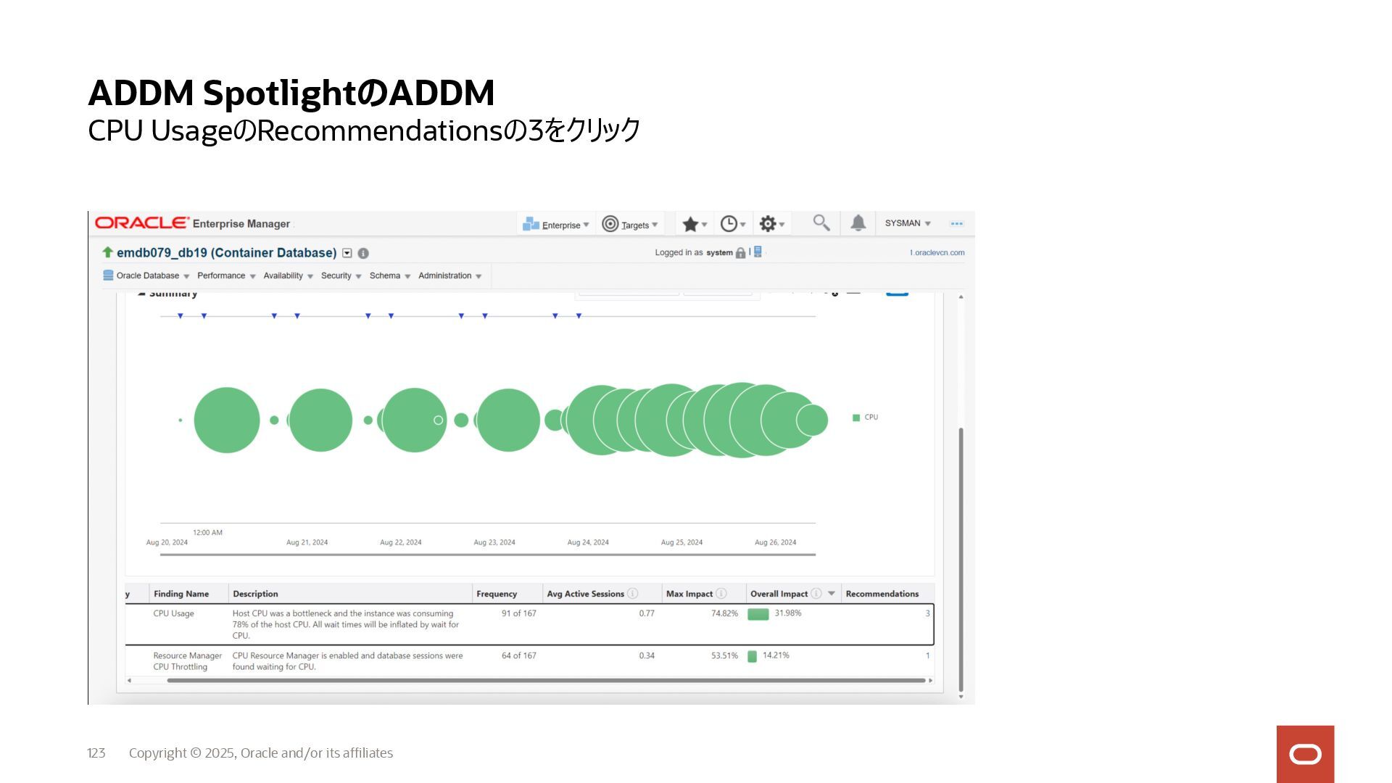Click table scroll left arrow
Viewport: 1392px width, 783px height.
[x=129, y=681]
